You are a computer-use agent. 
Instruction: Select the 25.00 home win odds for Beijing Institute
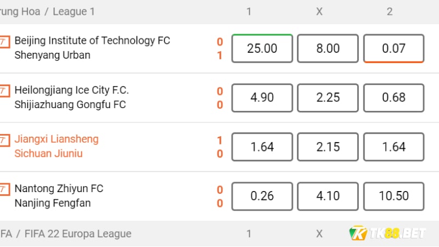coord(262,48)
